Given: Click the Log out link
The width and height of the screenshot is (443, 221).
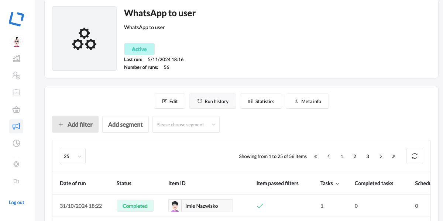Looking at the screenshot, I should click(x=17, y=202).
